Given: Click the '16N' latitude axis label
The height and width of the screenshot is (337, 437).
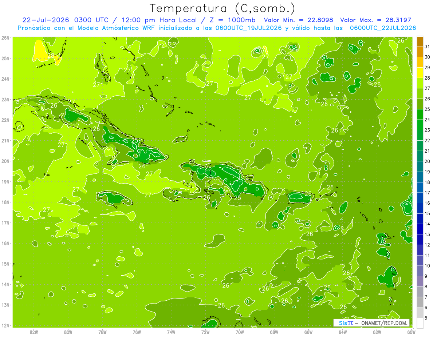Looking at the screenshot, I should [5, 243].
